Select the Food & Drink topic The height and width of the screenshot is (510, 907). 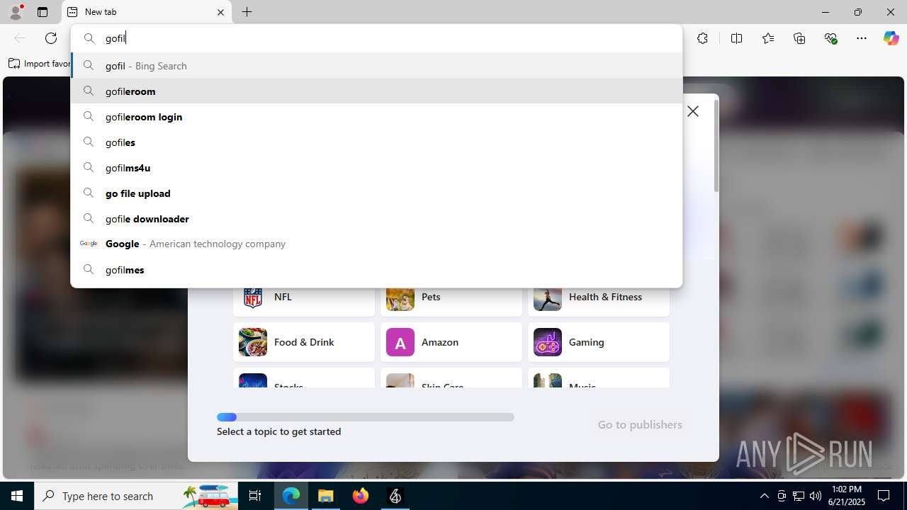pyautogui.click(x=304, y=342)
